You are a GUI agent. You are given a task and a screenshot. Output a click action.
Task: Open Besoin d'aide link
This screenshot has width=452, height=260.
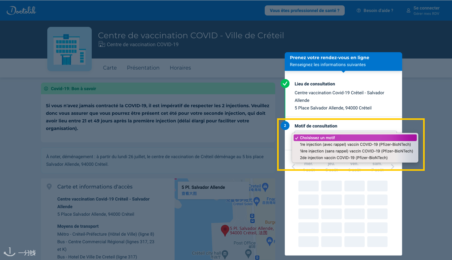(x=375, y=10)
